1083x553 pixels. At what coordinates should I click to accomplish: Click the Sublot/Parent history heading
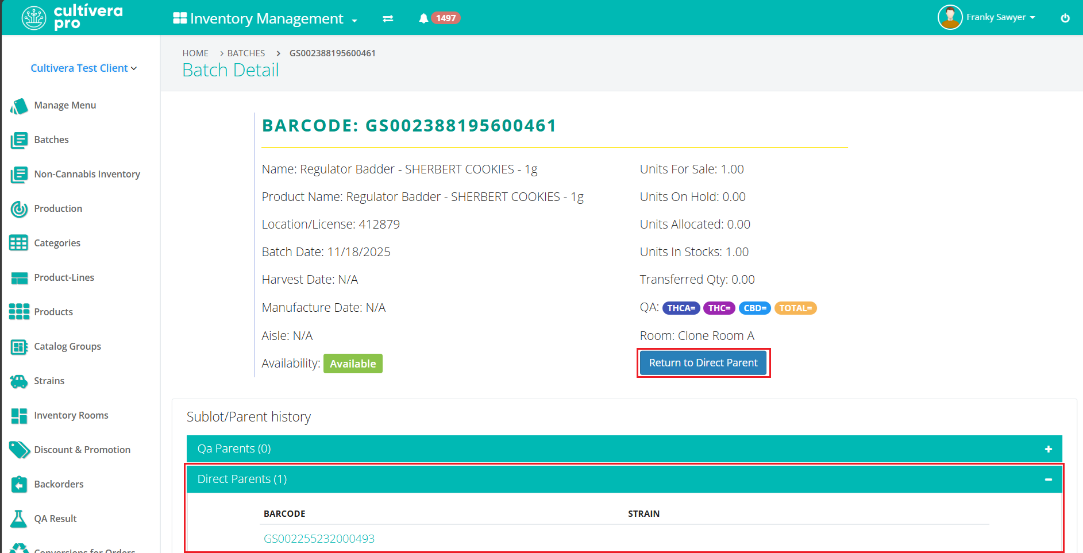point(249,417)
